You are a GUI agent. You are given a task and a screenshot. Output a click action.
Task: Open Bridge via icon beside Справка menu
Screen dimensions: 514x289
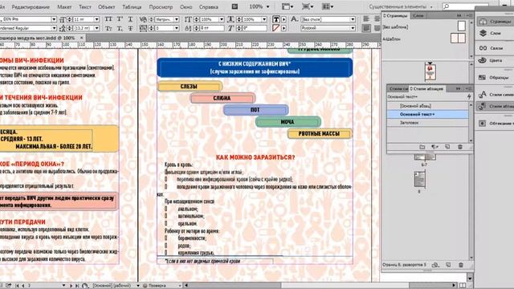[235, 6]
